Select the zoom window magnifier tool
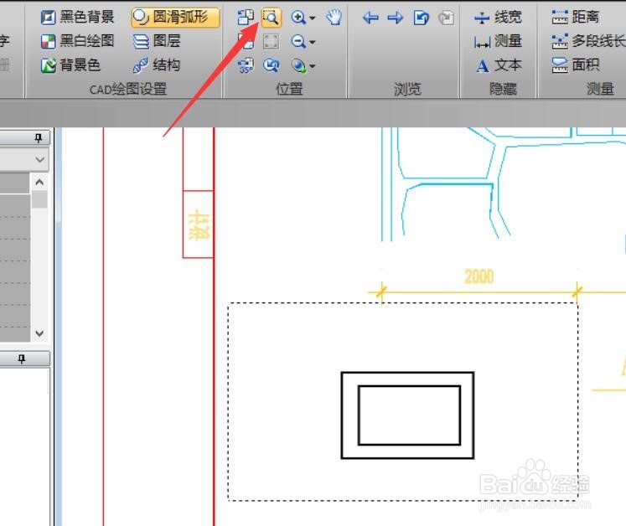The height and width of the screenshot is (526, 626). pyautogui.click(x=271, y=17)
